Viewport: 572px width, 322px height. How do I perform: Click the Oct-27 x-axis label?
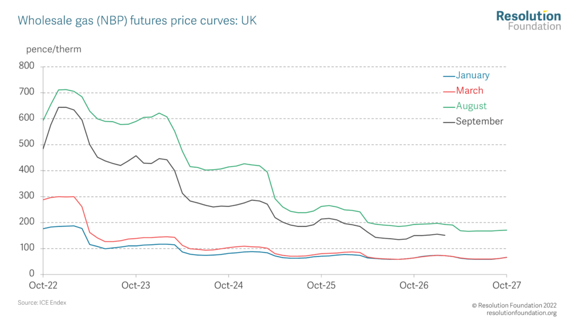pos(507,286)
